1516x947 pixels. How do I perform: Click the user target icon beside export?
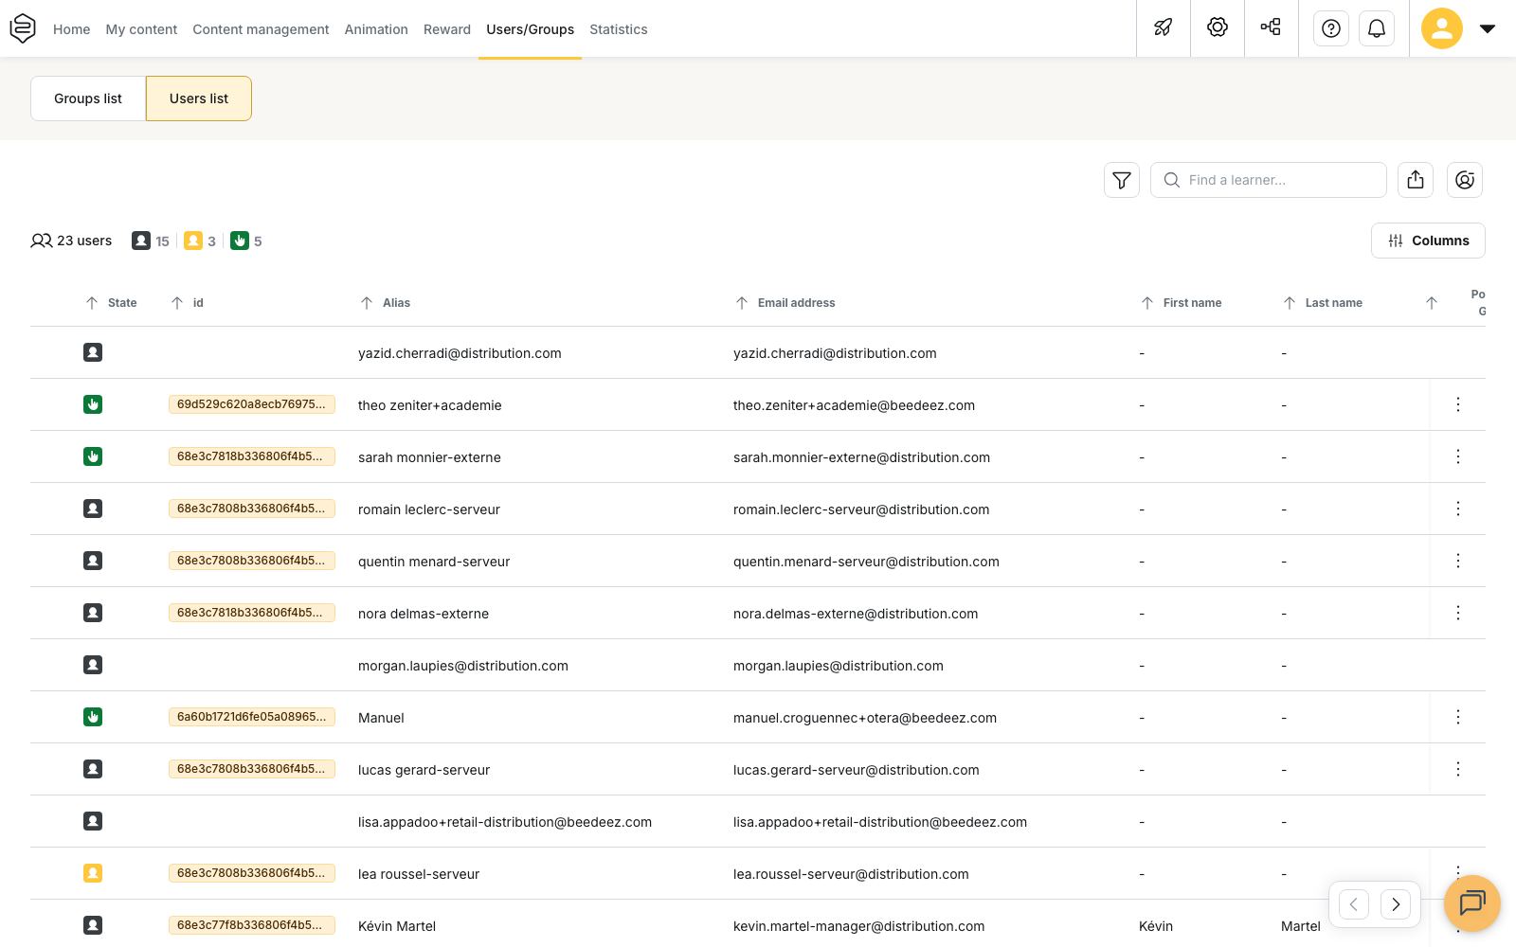point(1465,180)
